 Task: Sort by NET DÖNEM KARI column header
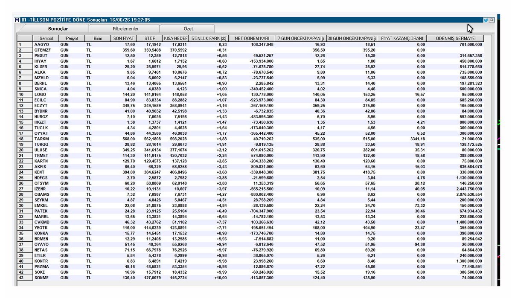[252, 38]
